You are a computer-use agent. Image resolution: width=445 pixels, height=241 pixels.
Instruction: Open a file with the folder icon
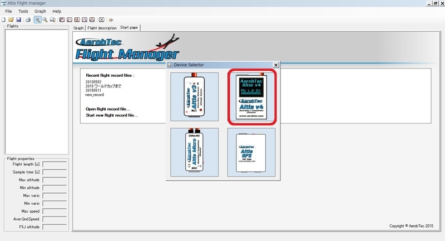pos(11,19)
